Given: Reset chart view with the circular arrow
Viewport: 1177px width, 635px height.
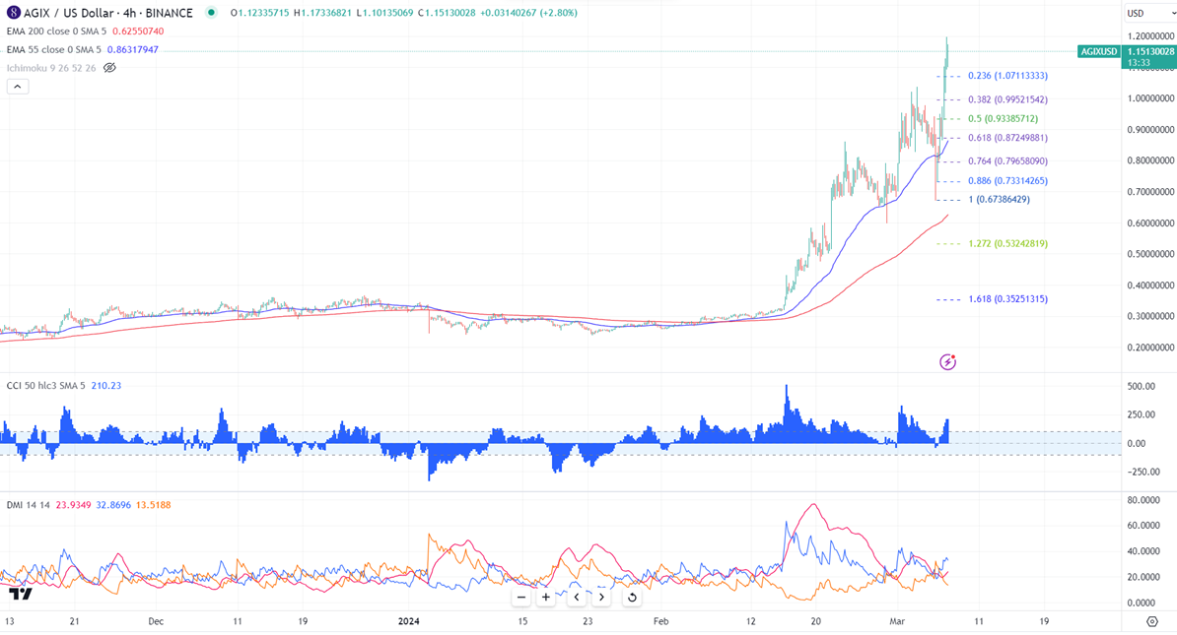Looking at the screenshot, I should 632,598.
